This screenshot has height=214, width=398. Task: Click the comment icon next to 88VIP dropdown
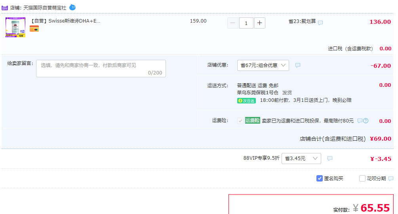[x=330, y=159]
